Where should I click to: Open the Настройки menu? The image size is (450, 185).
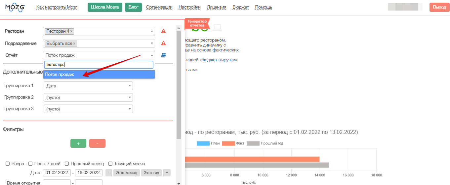pyautogui.click(x=189, y=7)
